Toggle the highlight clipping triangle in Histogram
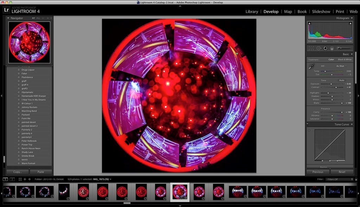Image resolution: width=360 pixels, height=207 pixels. click(351, 24)
